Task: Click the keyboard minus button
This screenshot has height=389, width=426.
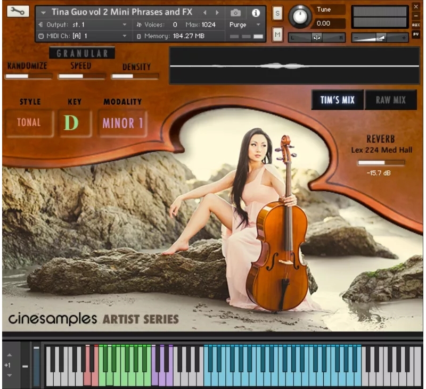Action: coord(25,367)
